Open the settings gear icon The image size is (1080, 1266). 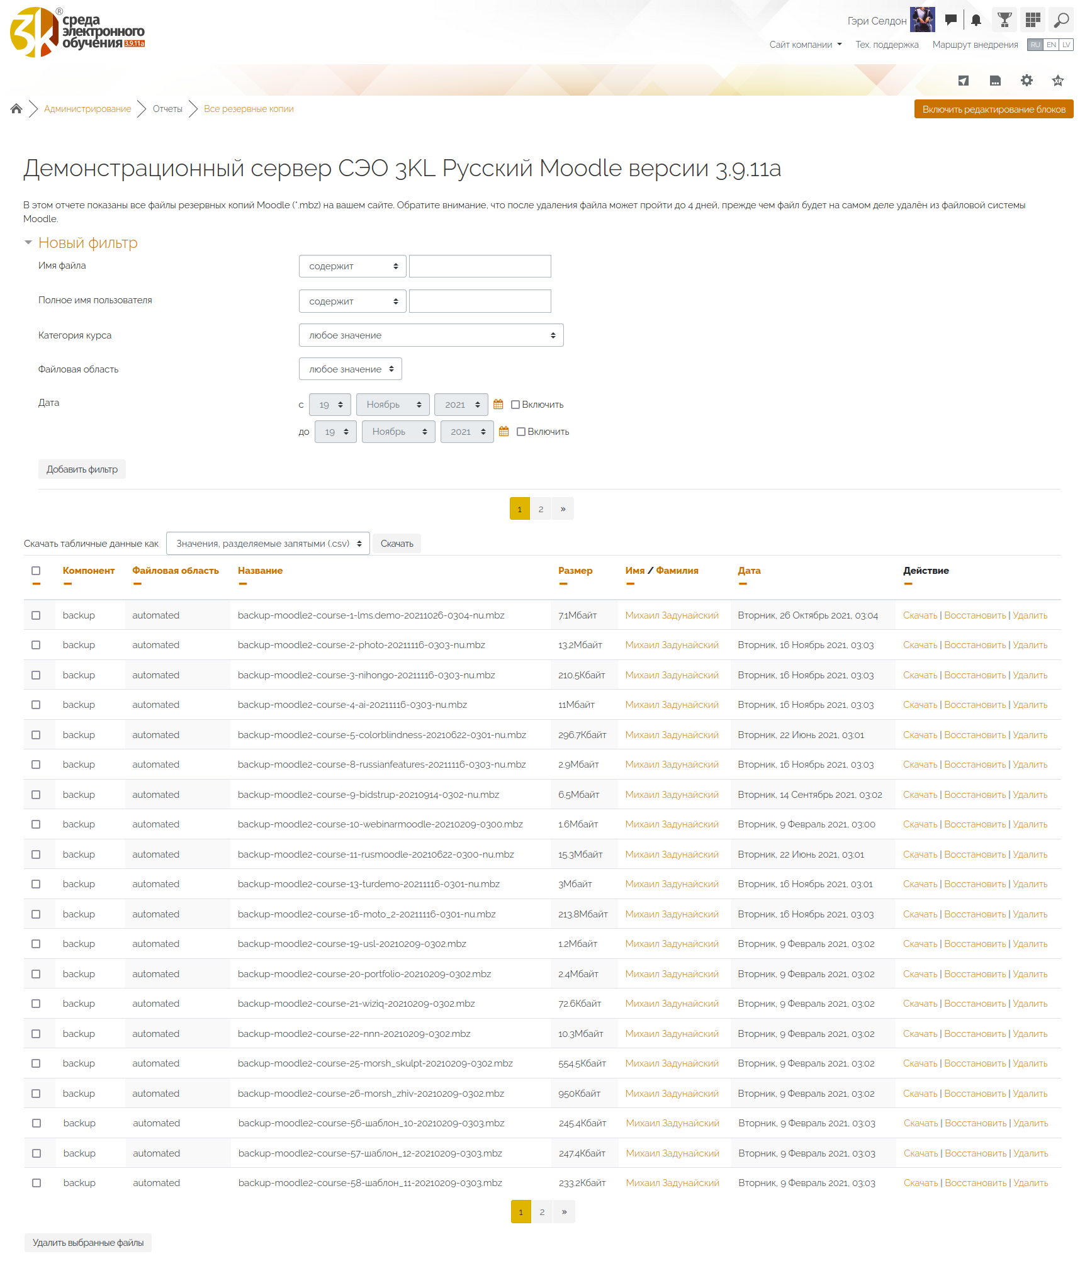tap(1027, 81)
